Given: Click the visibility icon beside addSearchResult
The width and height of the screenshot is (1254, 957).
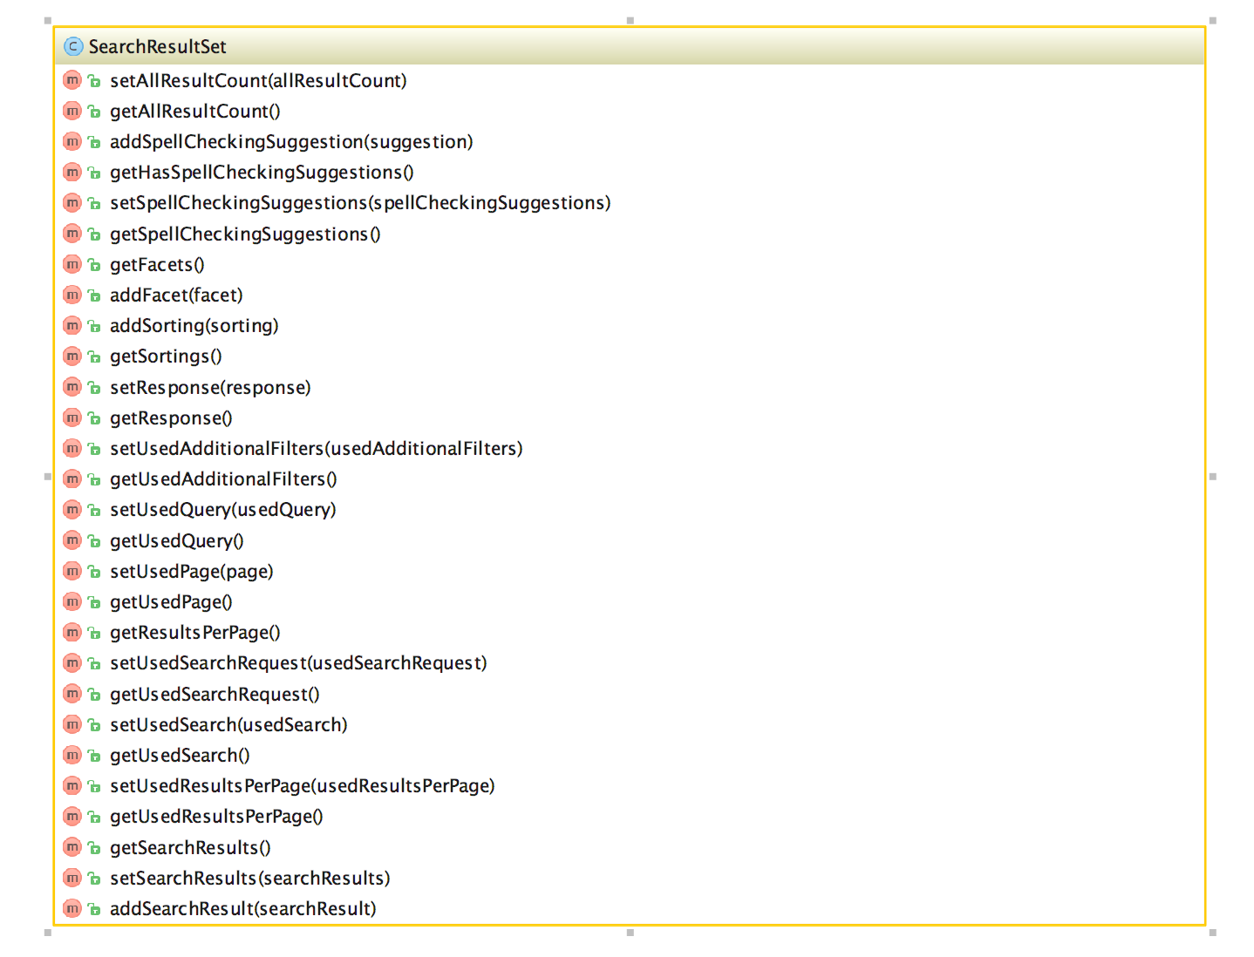Looking at the screenshot, I should [94, 909].
